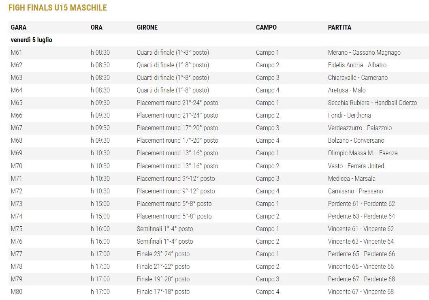Click h 16:00 time in M76 row
Image resolution: width=429 pixels, height=300 pixels.
click(100, 242)
